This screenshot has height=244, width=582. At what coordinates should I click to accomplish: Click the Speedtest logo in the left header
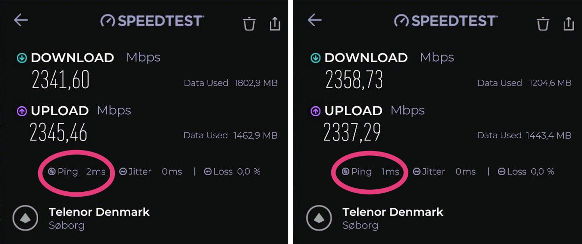click(152, 21)
